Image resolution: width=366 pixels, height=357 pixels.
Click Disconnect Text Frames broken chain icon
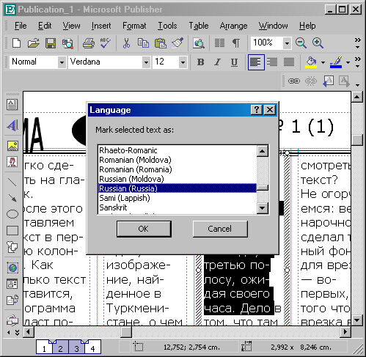click(x=311, y=81)
